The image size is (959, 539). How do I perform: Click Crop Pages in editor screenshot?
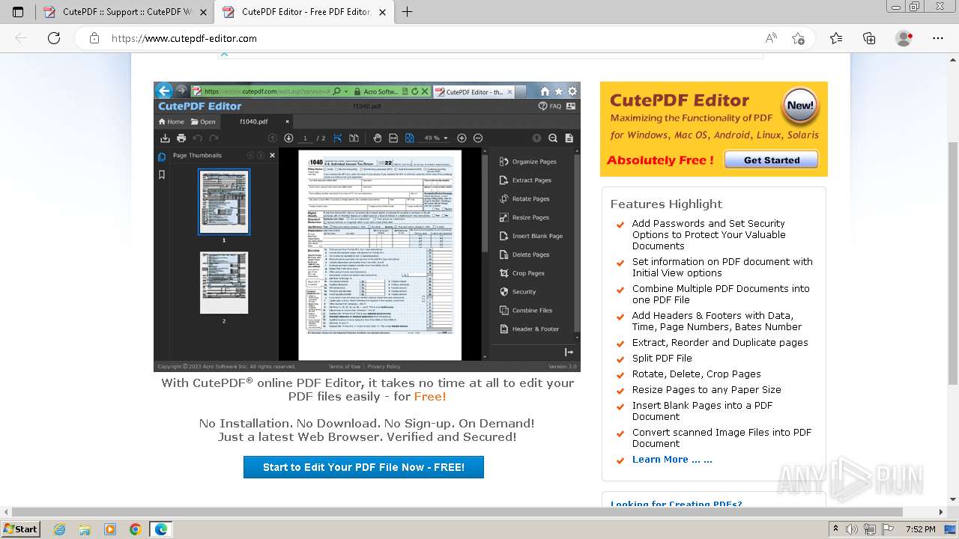point(521,273)
